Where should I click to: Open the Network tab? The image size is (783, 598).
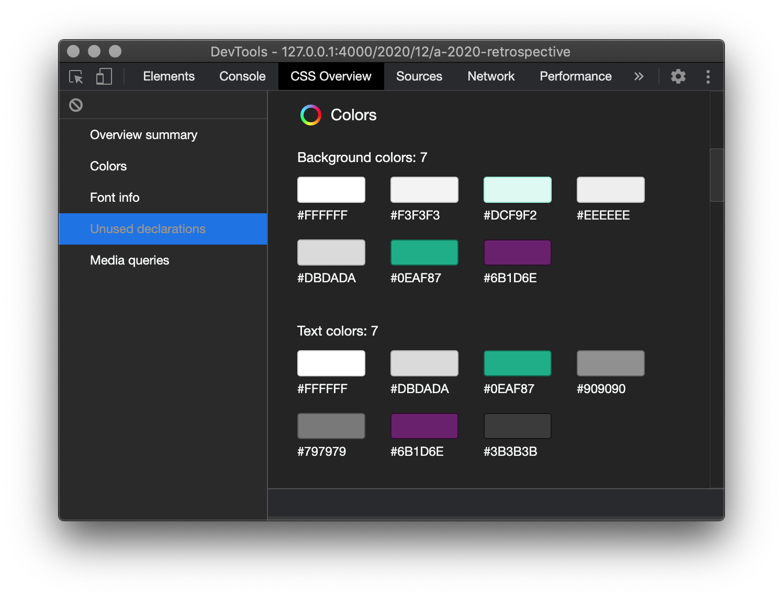(x=490, y=77)
